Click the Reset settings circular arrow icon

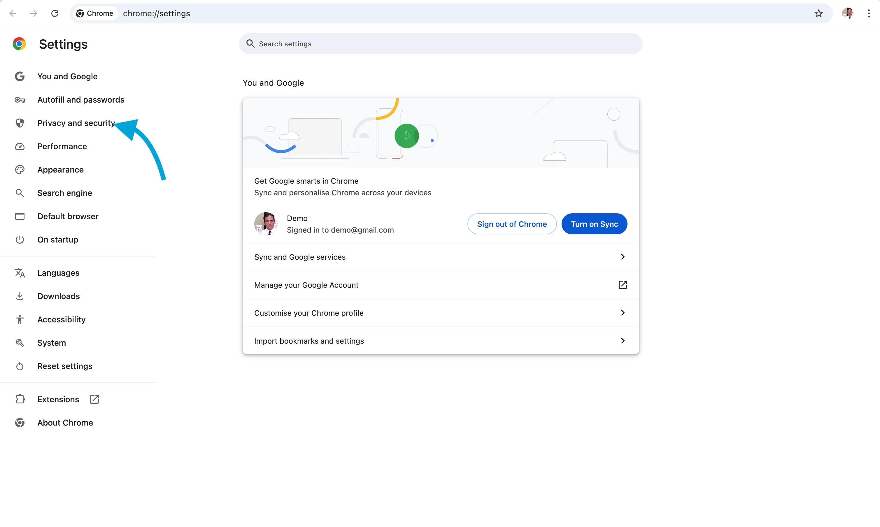coord(20,366)
